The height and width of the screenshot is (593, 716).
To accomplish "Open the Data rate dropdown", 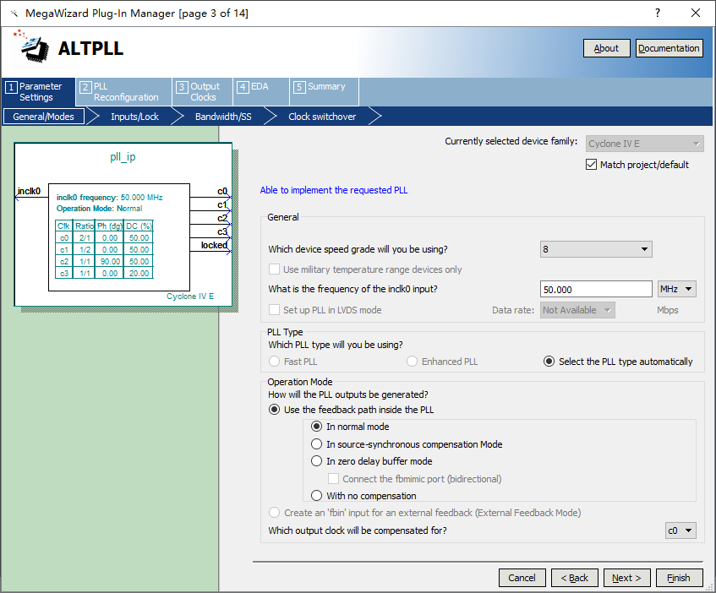I will click(577, 310).
